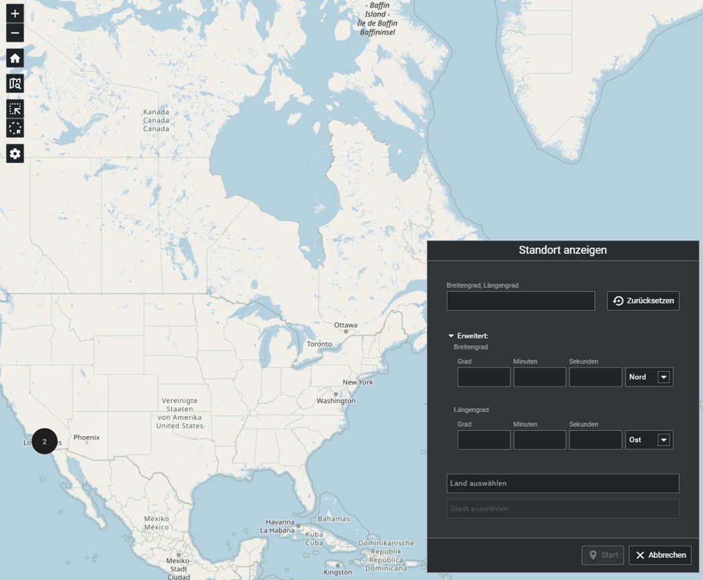Screen dimensions: 703x580
Task: Collapse the Erweitert section
Action: click(x=469, y=336)
